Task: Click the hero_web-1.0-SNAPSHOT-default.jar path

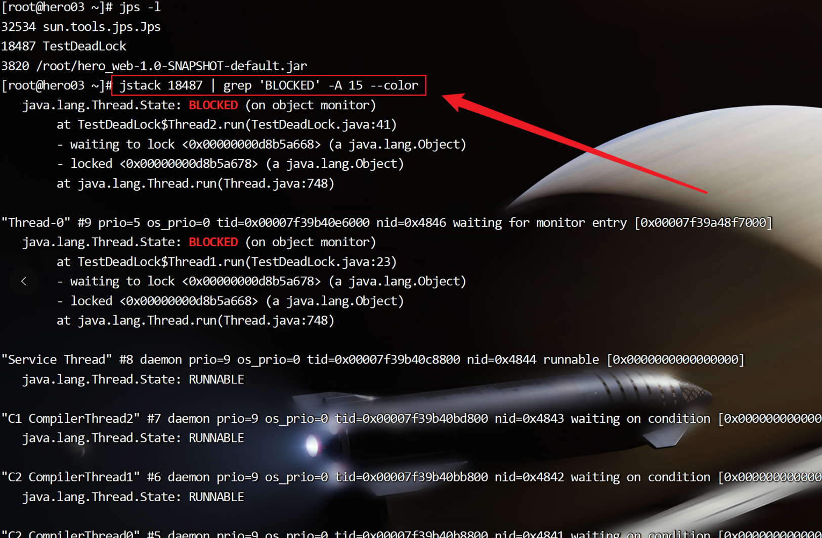Action: point(171,66)
